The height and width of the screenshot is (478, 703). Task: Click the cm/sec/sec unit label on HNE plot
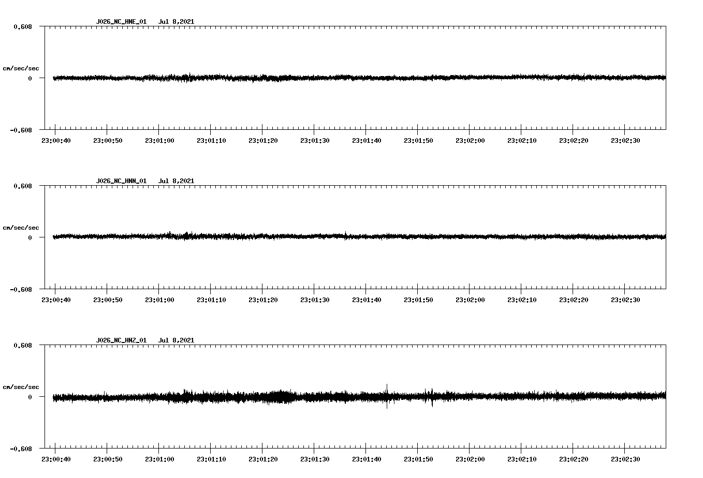[x=21, y=68]
